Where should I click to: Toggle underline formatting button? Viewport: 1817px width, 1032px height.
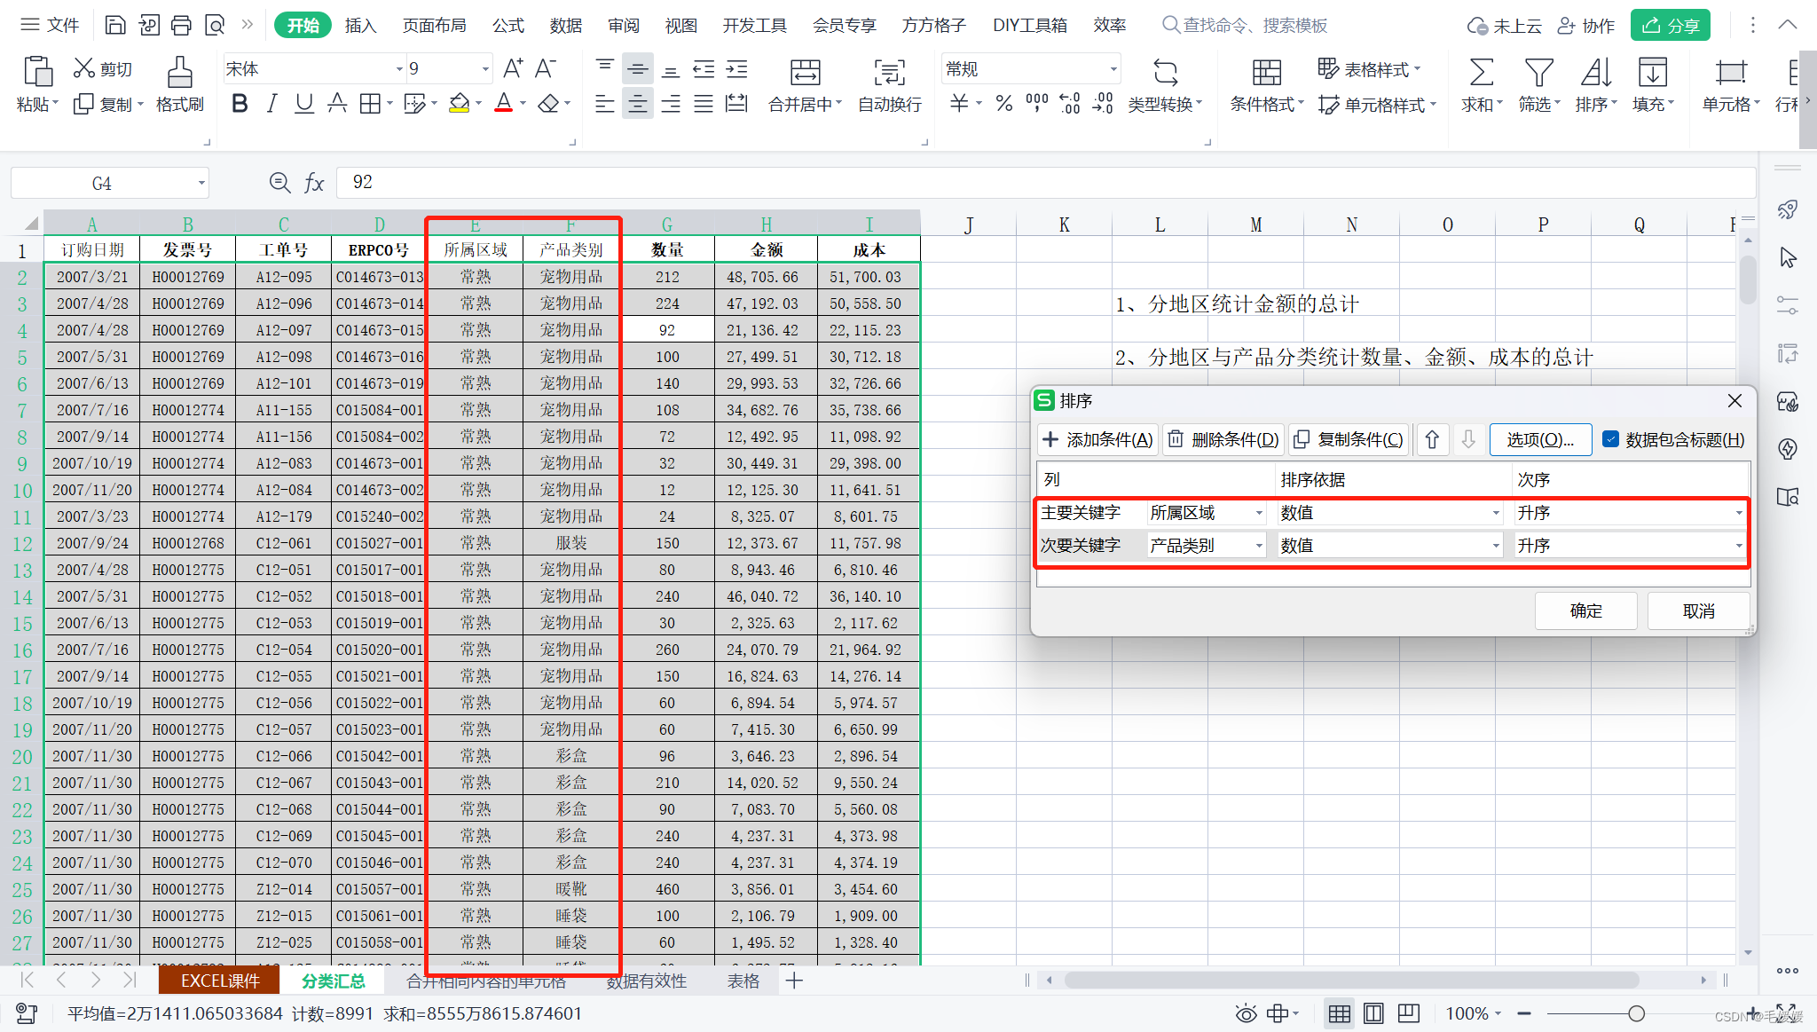point(303,104)
